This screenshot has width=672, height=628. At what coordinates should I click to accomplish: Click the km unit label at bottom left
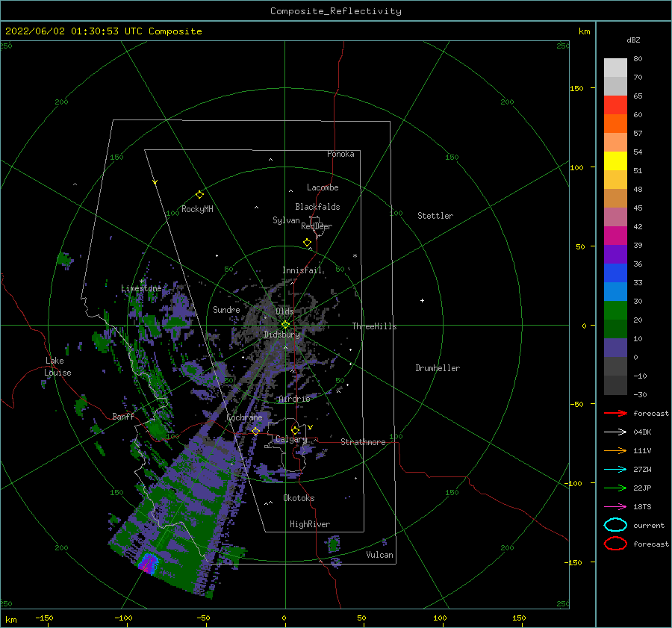10,620
